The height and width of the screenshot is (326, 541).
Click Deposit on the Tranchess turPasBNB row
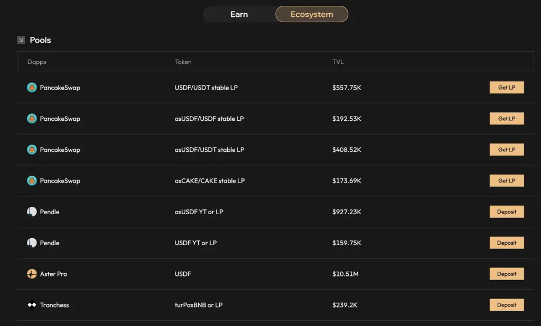click(x=506, y=305)
